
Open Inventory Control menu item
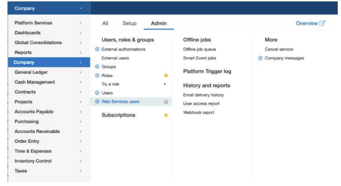(49, 161)
